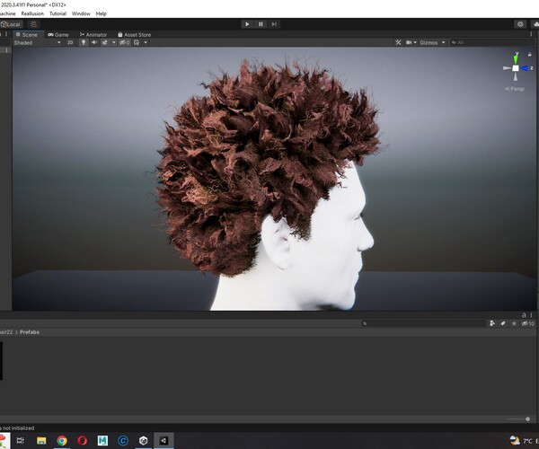Switch projection via the Persp label
The width and height of the screenshot is (539, 449).
(515, 89)
